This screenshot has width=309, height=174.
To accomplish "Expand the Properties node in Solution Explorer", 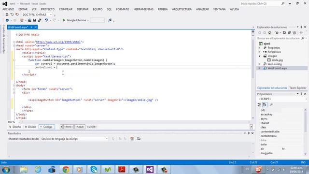I will (x=259, y=48).
